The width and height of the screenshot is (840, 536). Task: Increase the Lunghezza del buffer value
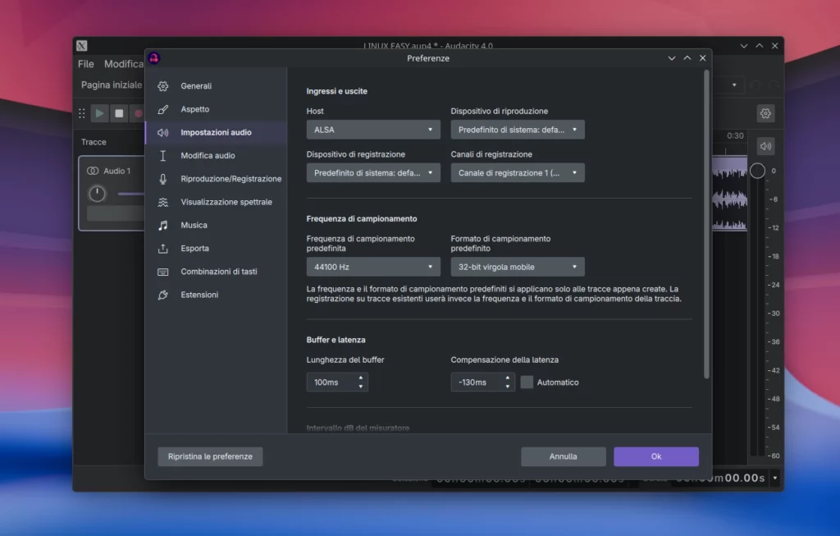[361, 378]
